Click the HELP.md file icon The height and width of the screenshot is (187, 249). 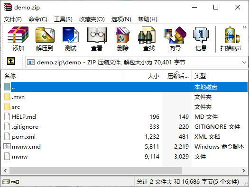7,116
